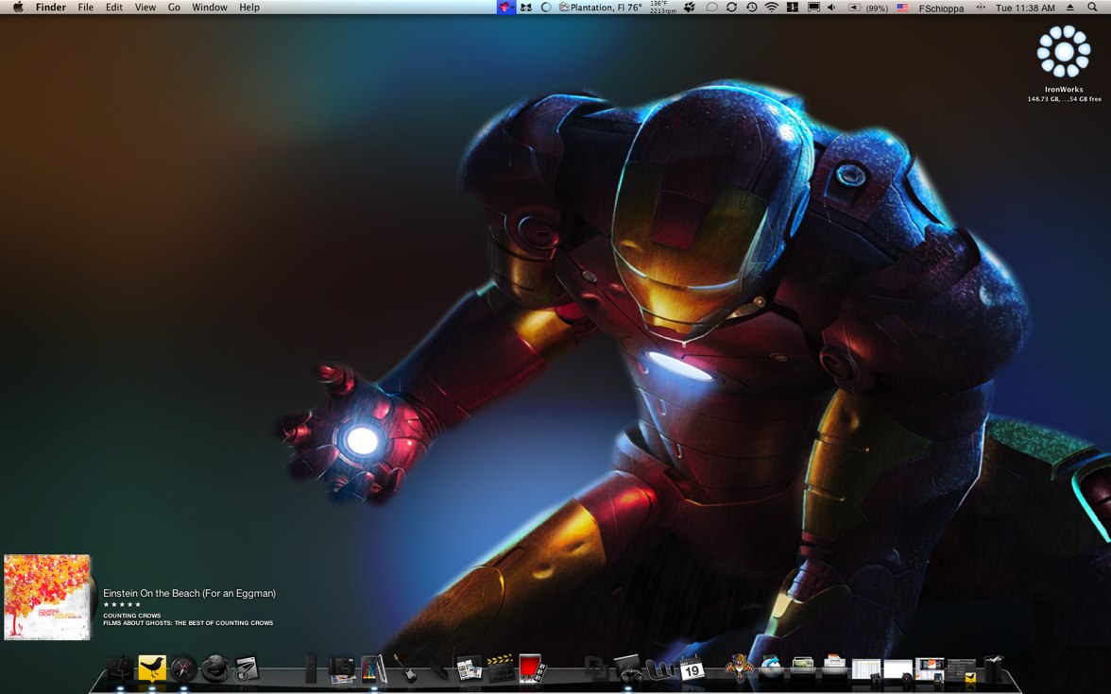Image resolution: width=1111 pixels, height=694 pixels.
Task: Open the pictures drawer stack in dock
Action: click(803, 666)
